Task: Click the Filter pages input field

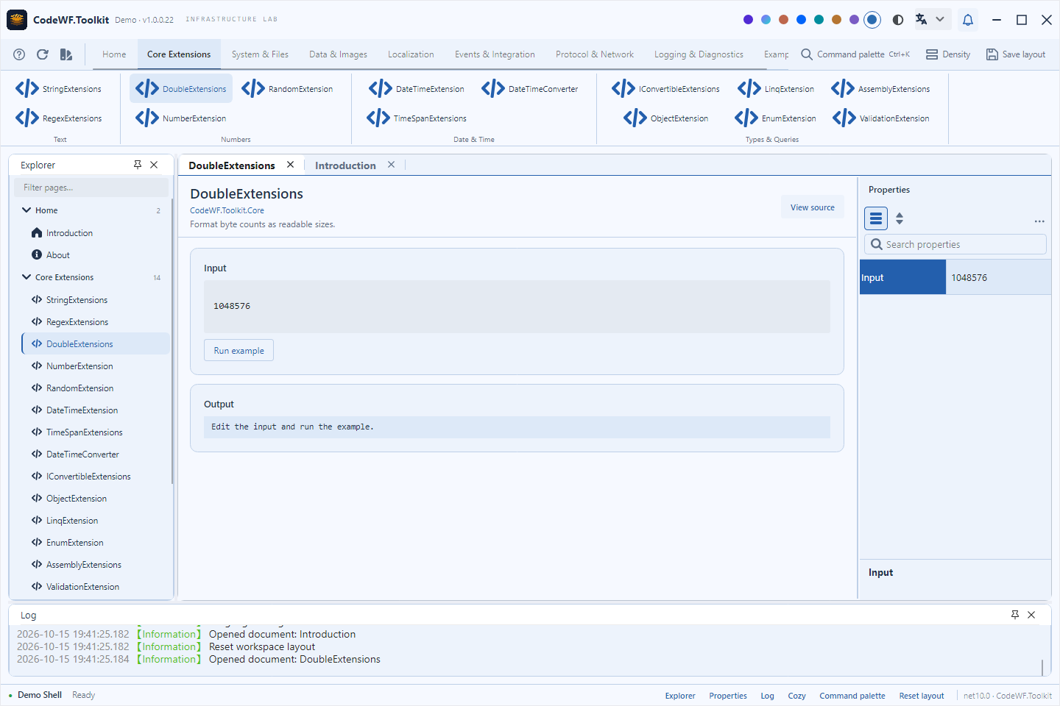Action: click(91, 188)
